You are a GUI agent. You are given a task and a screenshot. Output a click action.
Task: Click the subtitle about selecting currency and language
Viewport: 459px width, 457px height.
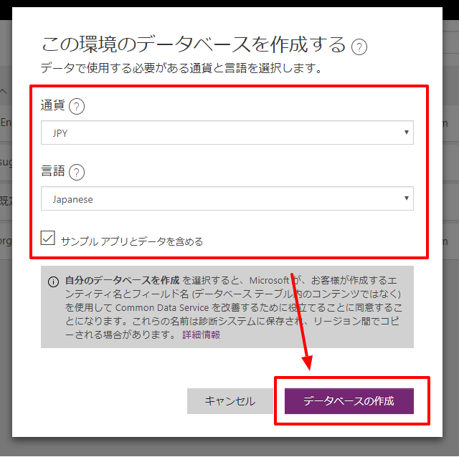[181, 68]
